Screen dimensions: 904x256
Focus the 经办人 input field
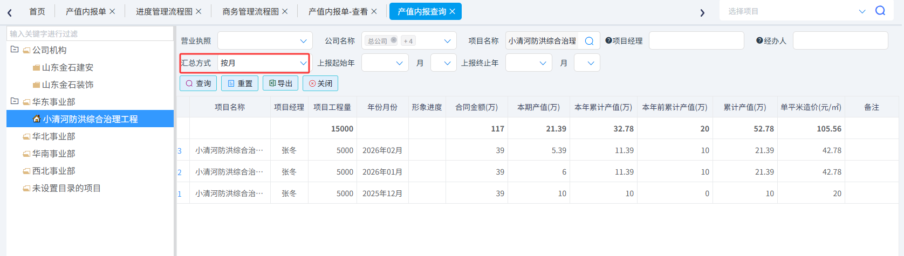(840, 40)
